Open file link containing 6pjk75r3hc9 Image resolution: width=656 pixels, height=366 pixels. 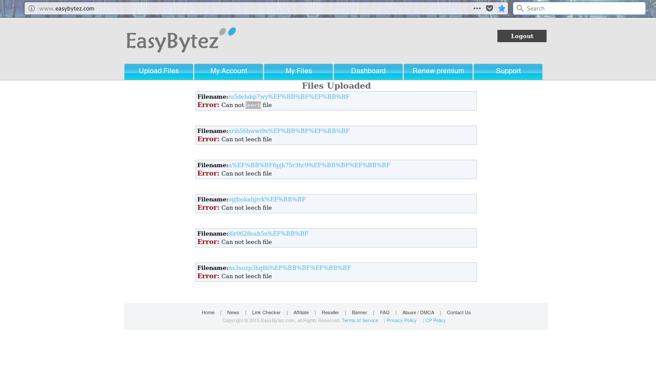(309, 165)
